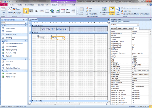Screen dimensions: 152x108
Task: Open the External Data tab
Action: pyautogui.click(x=30, y=5)
